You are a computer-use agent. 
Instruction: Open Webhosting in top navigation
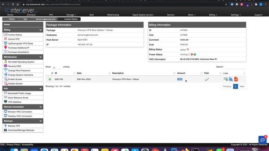click(x=113, y=15)
